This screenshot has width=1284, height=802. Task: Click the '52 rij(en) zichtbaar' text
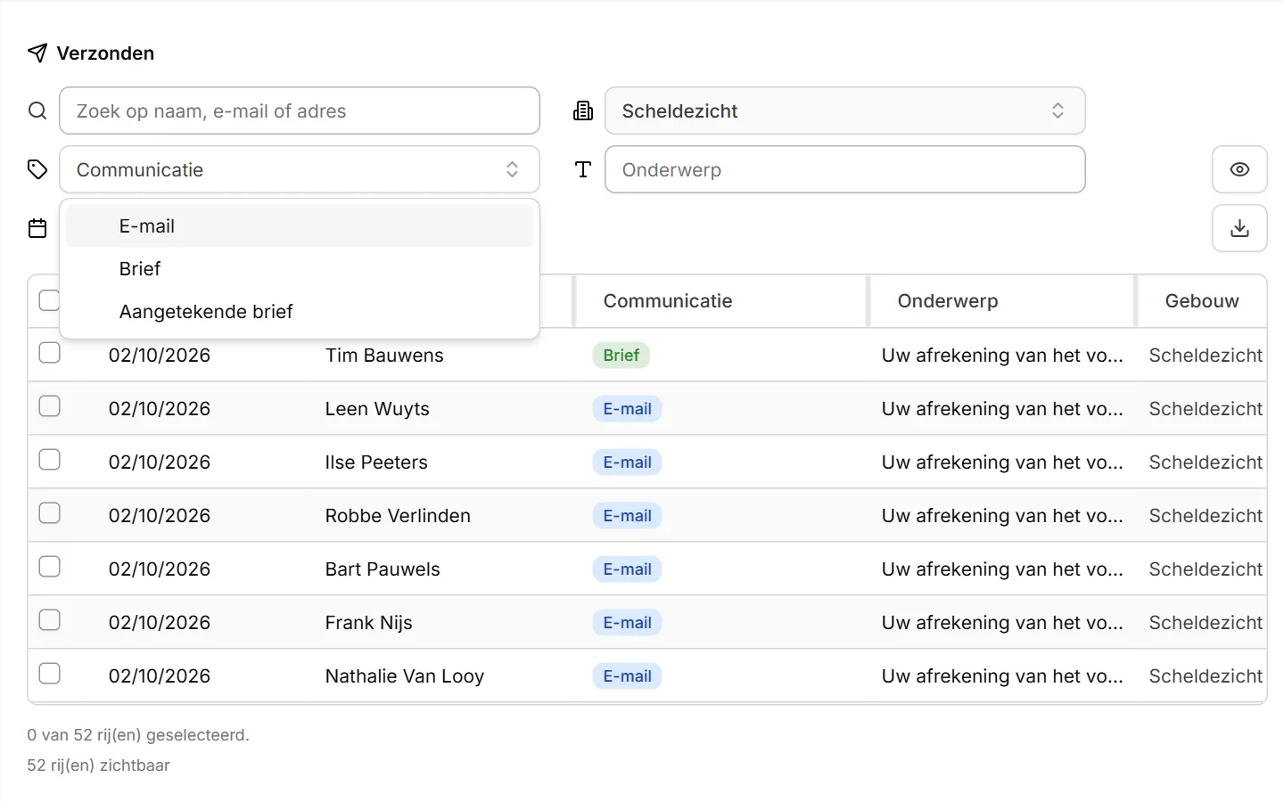tap(98, 765)
